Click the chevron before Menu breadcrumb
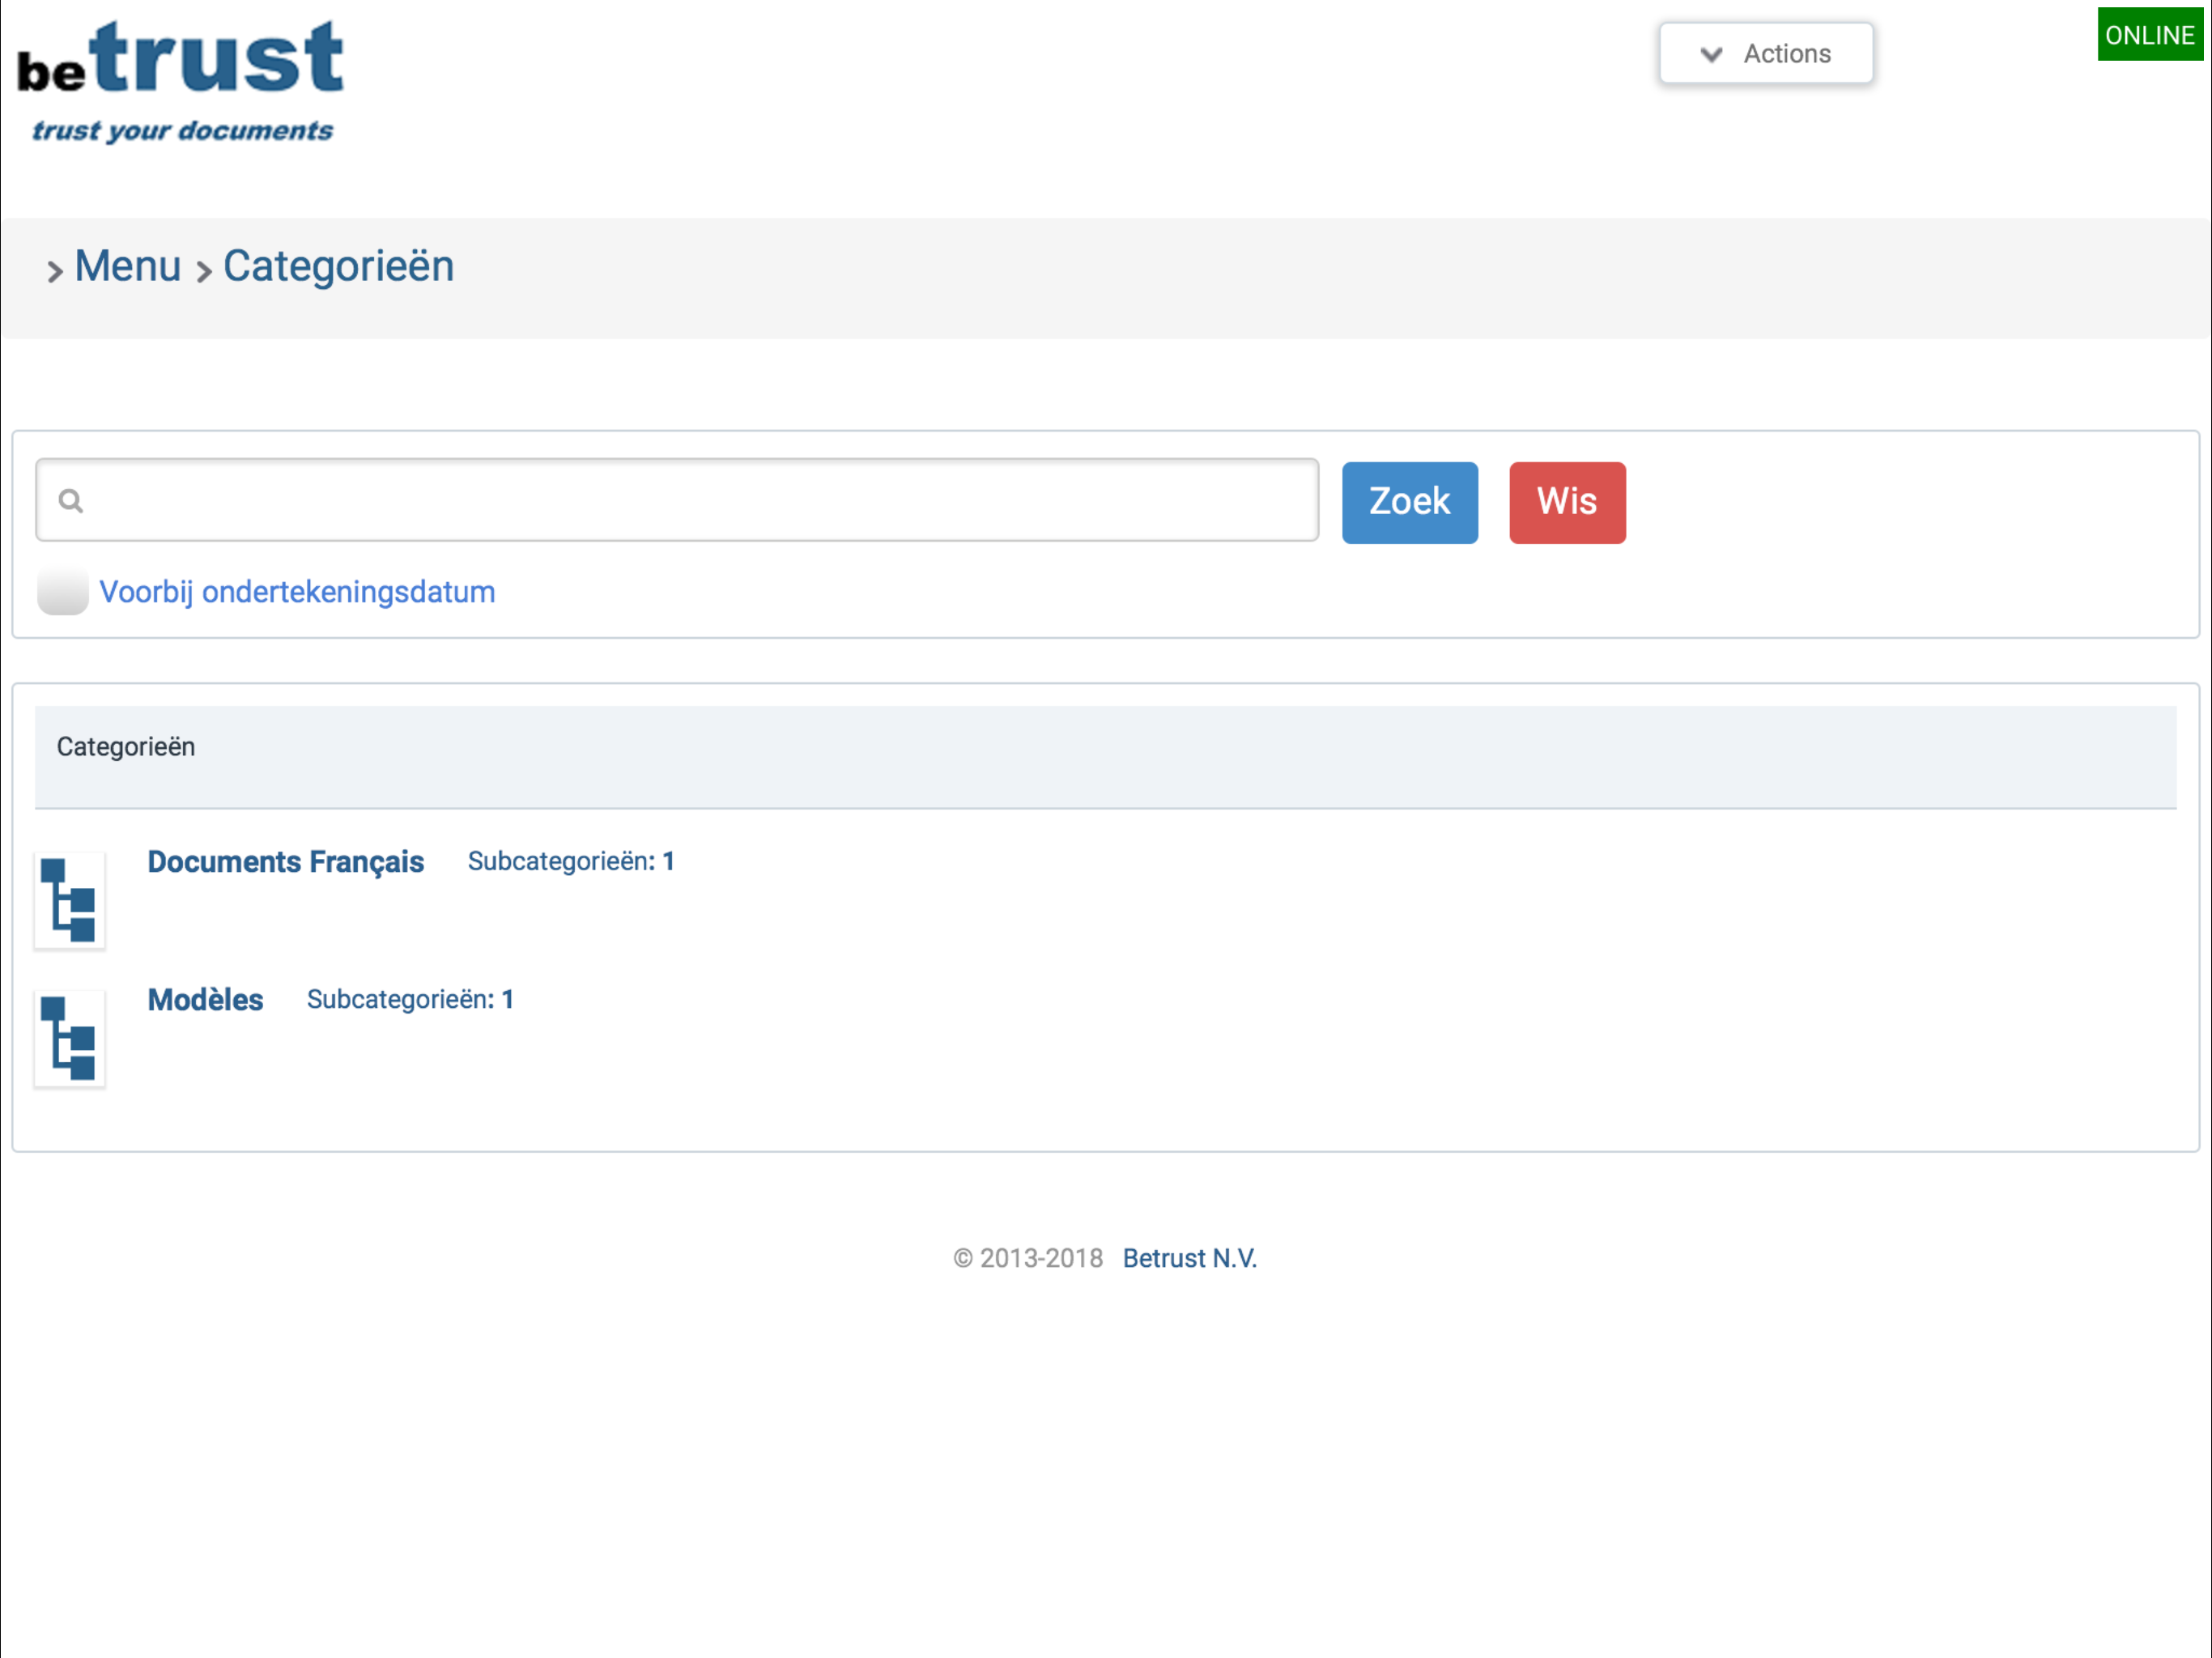This screenshot has width=2212, height=1658. click(x=55, y=271)
